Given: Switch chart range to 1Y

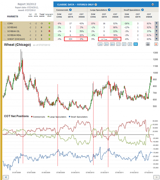Looking at the screenshot, I should 118,44.
